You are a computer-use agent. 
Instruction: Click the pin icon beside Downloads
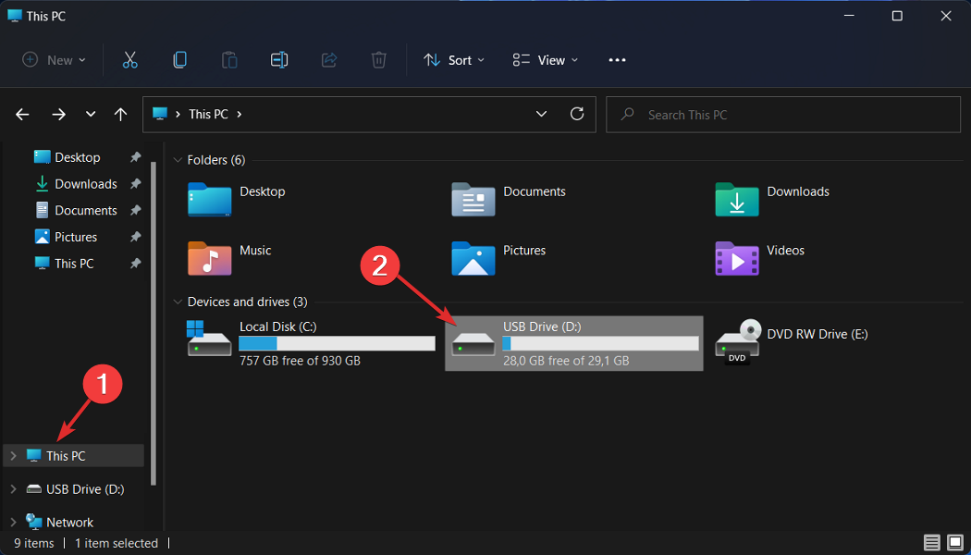(136, 184)
